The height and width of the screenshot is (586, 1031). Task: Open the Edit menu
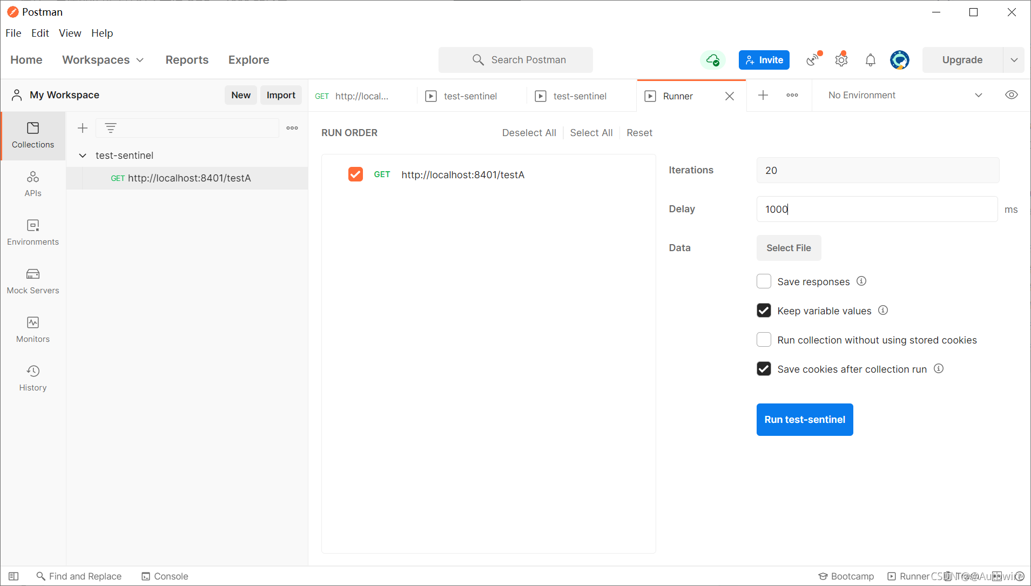point(40,33)
